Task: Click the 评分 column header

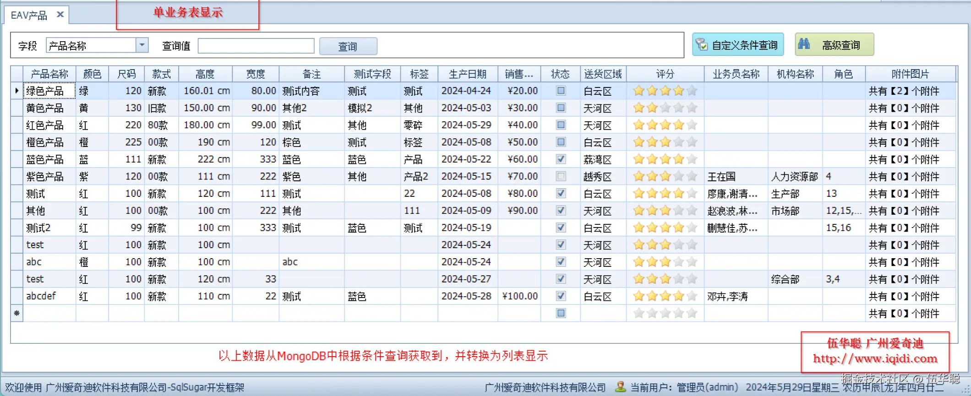Action: pos(665,74)
